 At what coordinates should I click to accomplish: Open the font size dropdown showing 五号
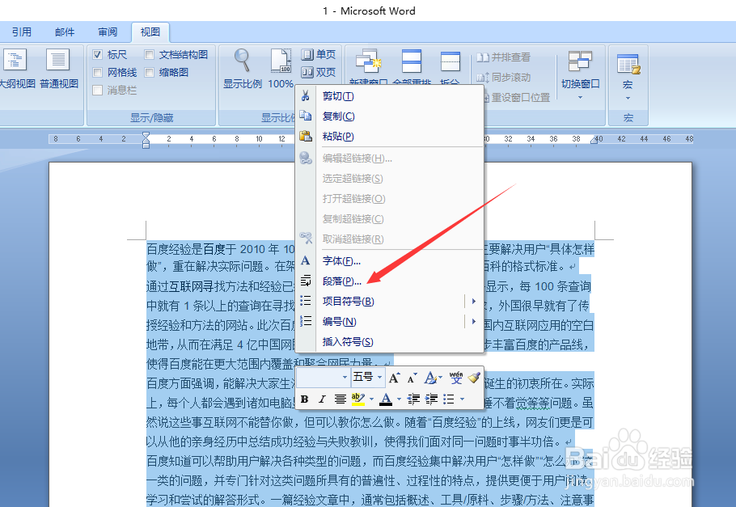click(x=379, y=377)
